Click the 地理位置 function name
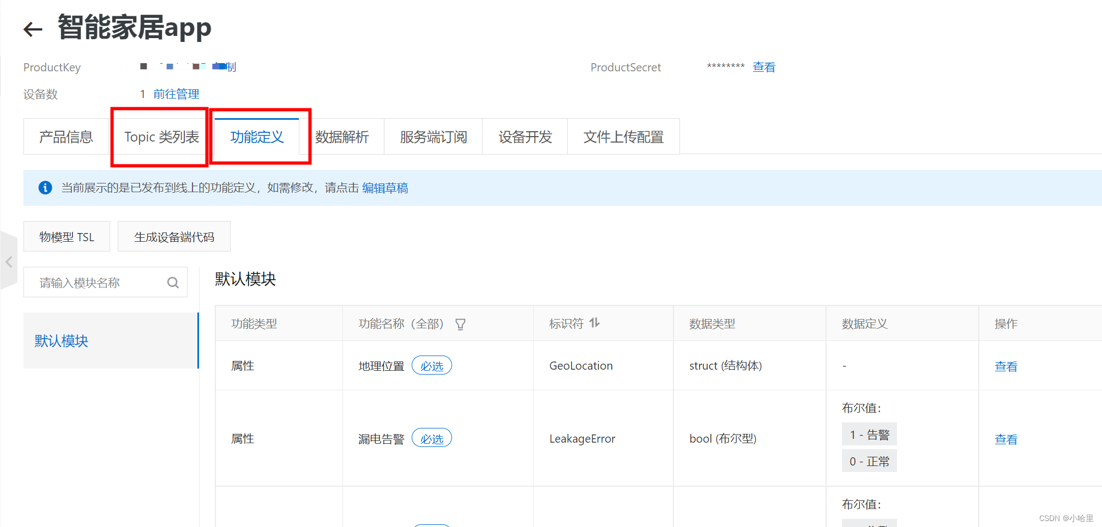Screen dimensions: 1102x527 click(381, 366)
